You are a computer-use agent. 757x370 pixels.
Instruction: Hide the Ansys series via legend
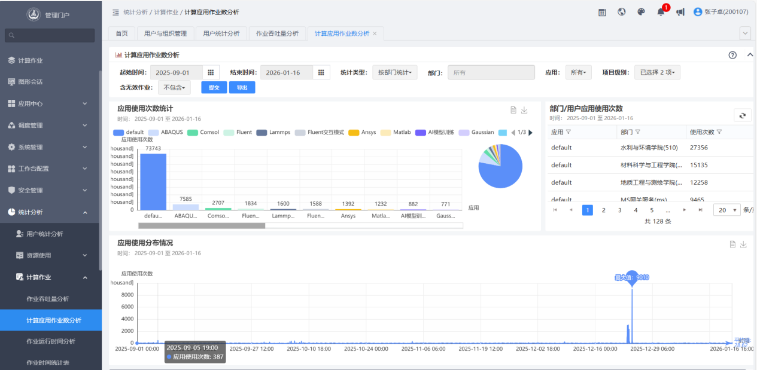click(362, 132)
